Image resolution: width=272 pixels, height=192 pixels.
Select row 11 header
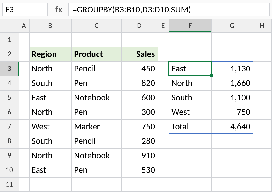click(9, 184)
